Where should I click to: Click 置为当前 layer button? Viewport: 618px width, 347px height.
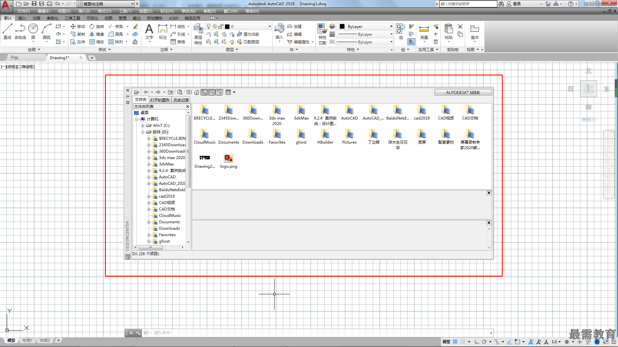pos(248,34)
